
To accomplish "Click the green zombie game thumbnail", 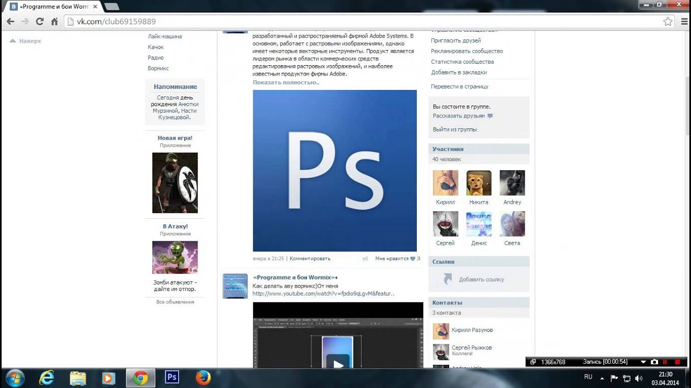I will tap(175, 258).
